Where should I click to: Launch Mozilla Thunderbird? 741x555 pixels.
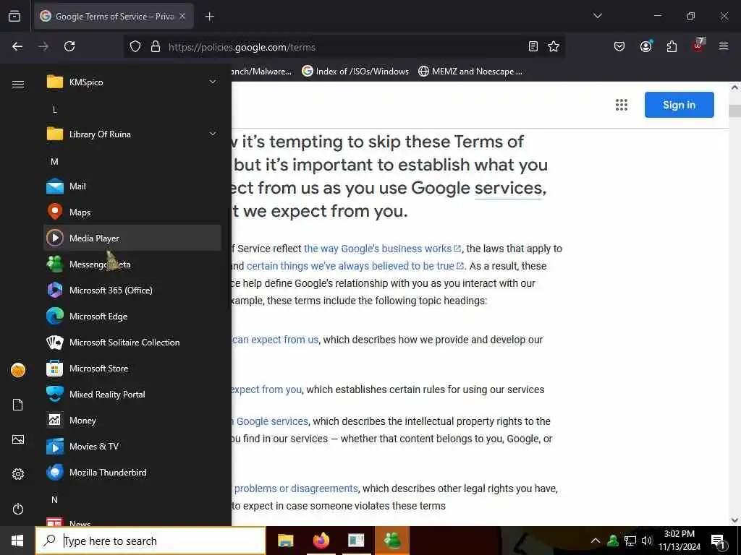point(132,472)
